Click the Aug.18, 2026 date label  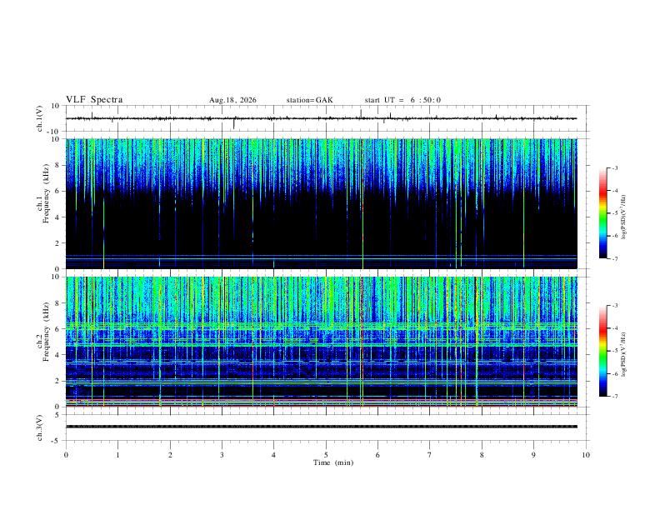(x=232, y=100)
